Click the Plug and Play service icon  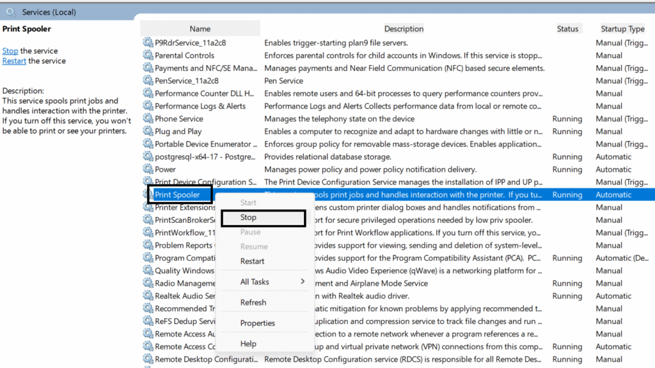click(148, 131)
